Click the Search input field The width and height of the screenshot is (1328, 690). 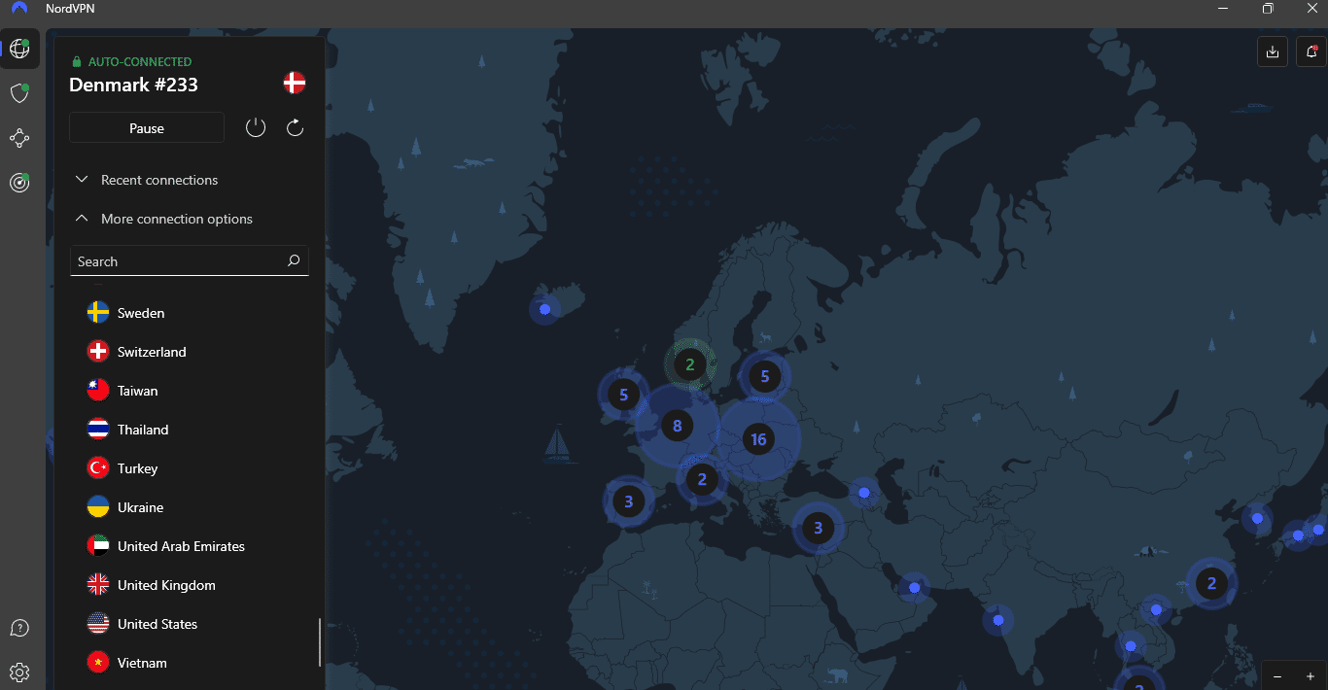click(190, 261)
